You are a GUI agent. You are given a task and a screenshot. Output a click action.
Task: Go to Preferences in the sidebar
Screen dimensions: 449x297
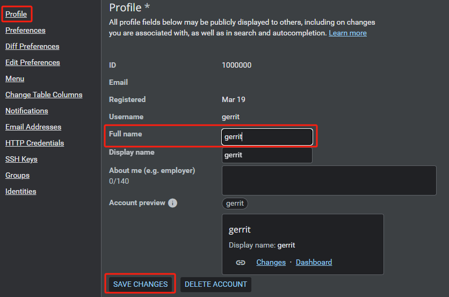pyautogui.click(x=25, y=30)
